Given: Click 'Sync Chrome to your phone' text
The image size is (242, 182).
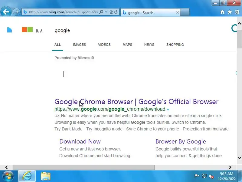Looking at the screenshot, I should coord(152,129).
